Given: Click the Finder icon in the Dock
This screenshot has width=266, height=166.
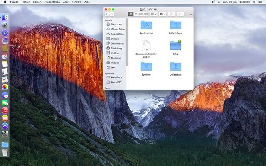Looking at the screenshot, I should point(5,17).
